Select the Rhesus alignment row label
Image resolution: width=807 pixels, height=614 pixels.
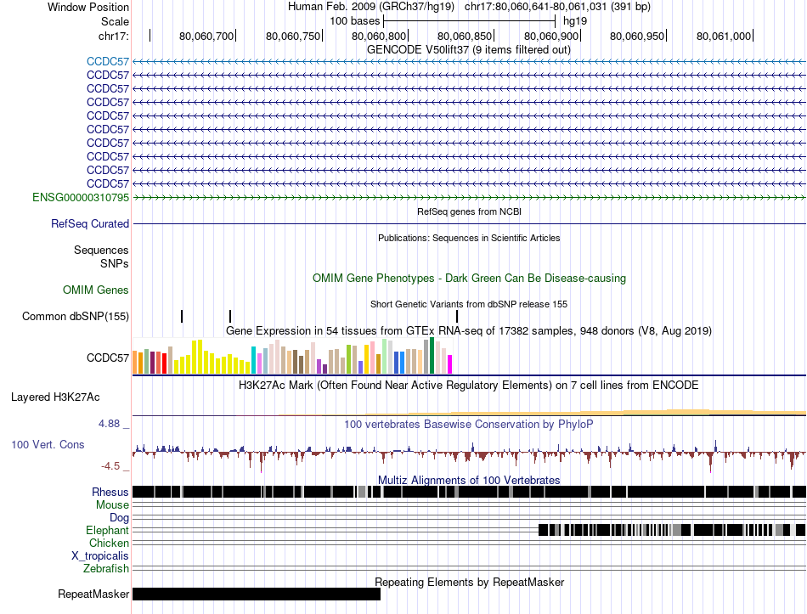[110, 493]
